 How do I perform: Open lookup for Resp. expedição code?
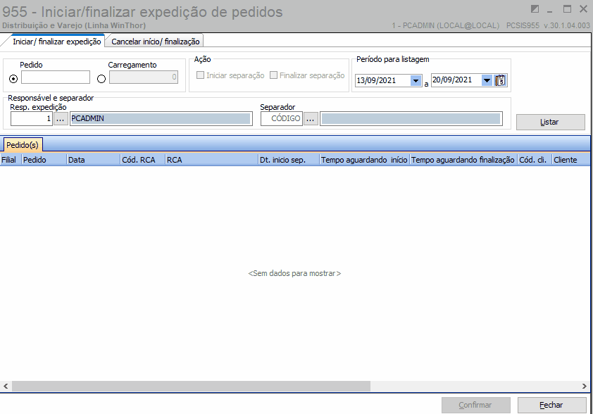point(60,119)
